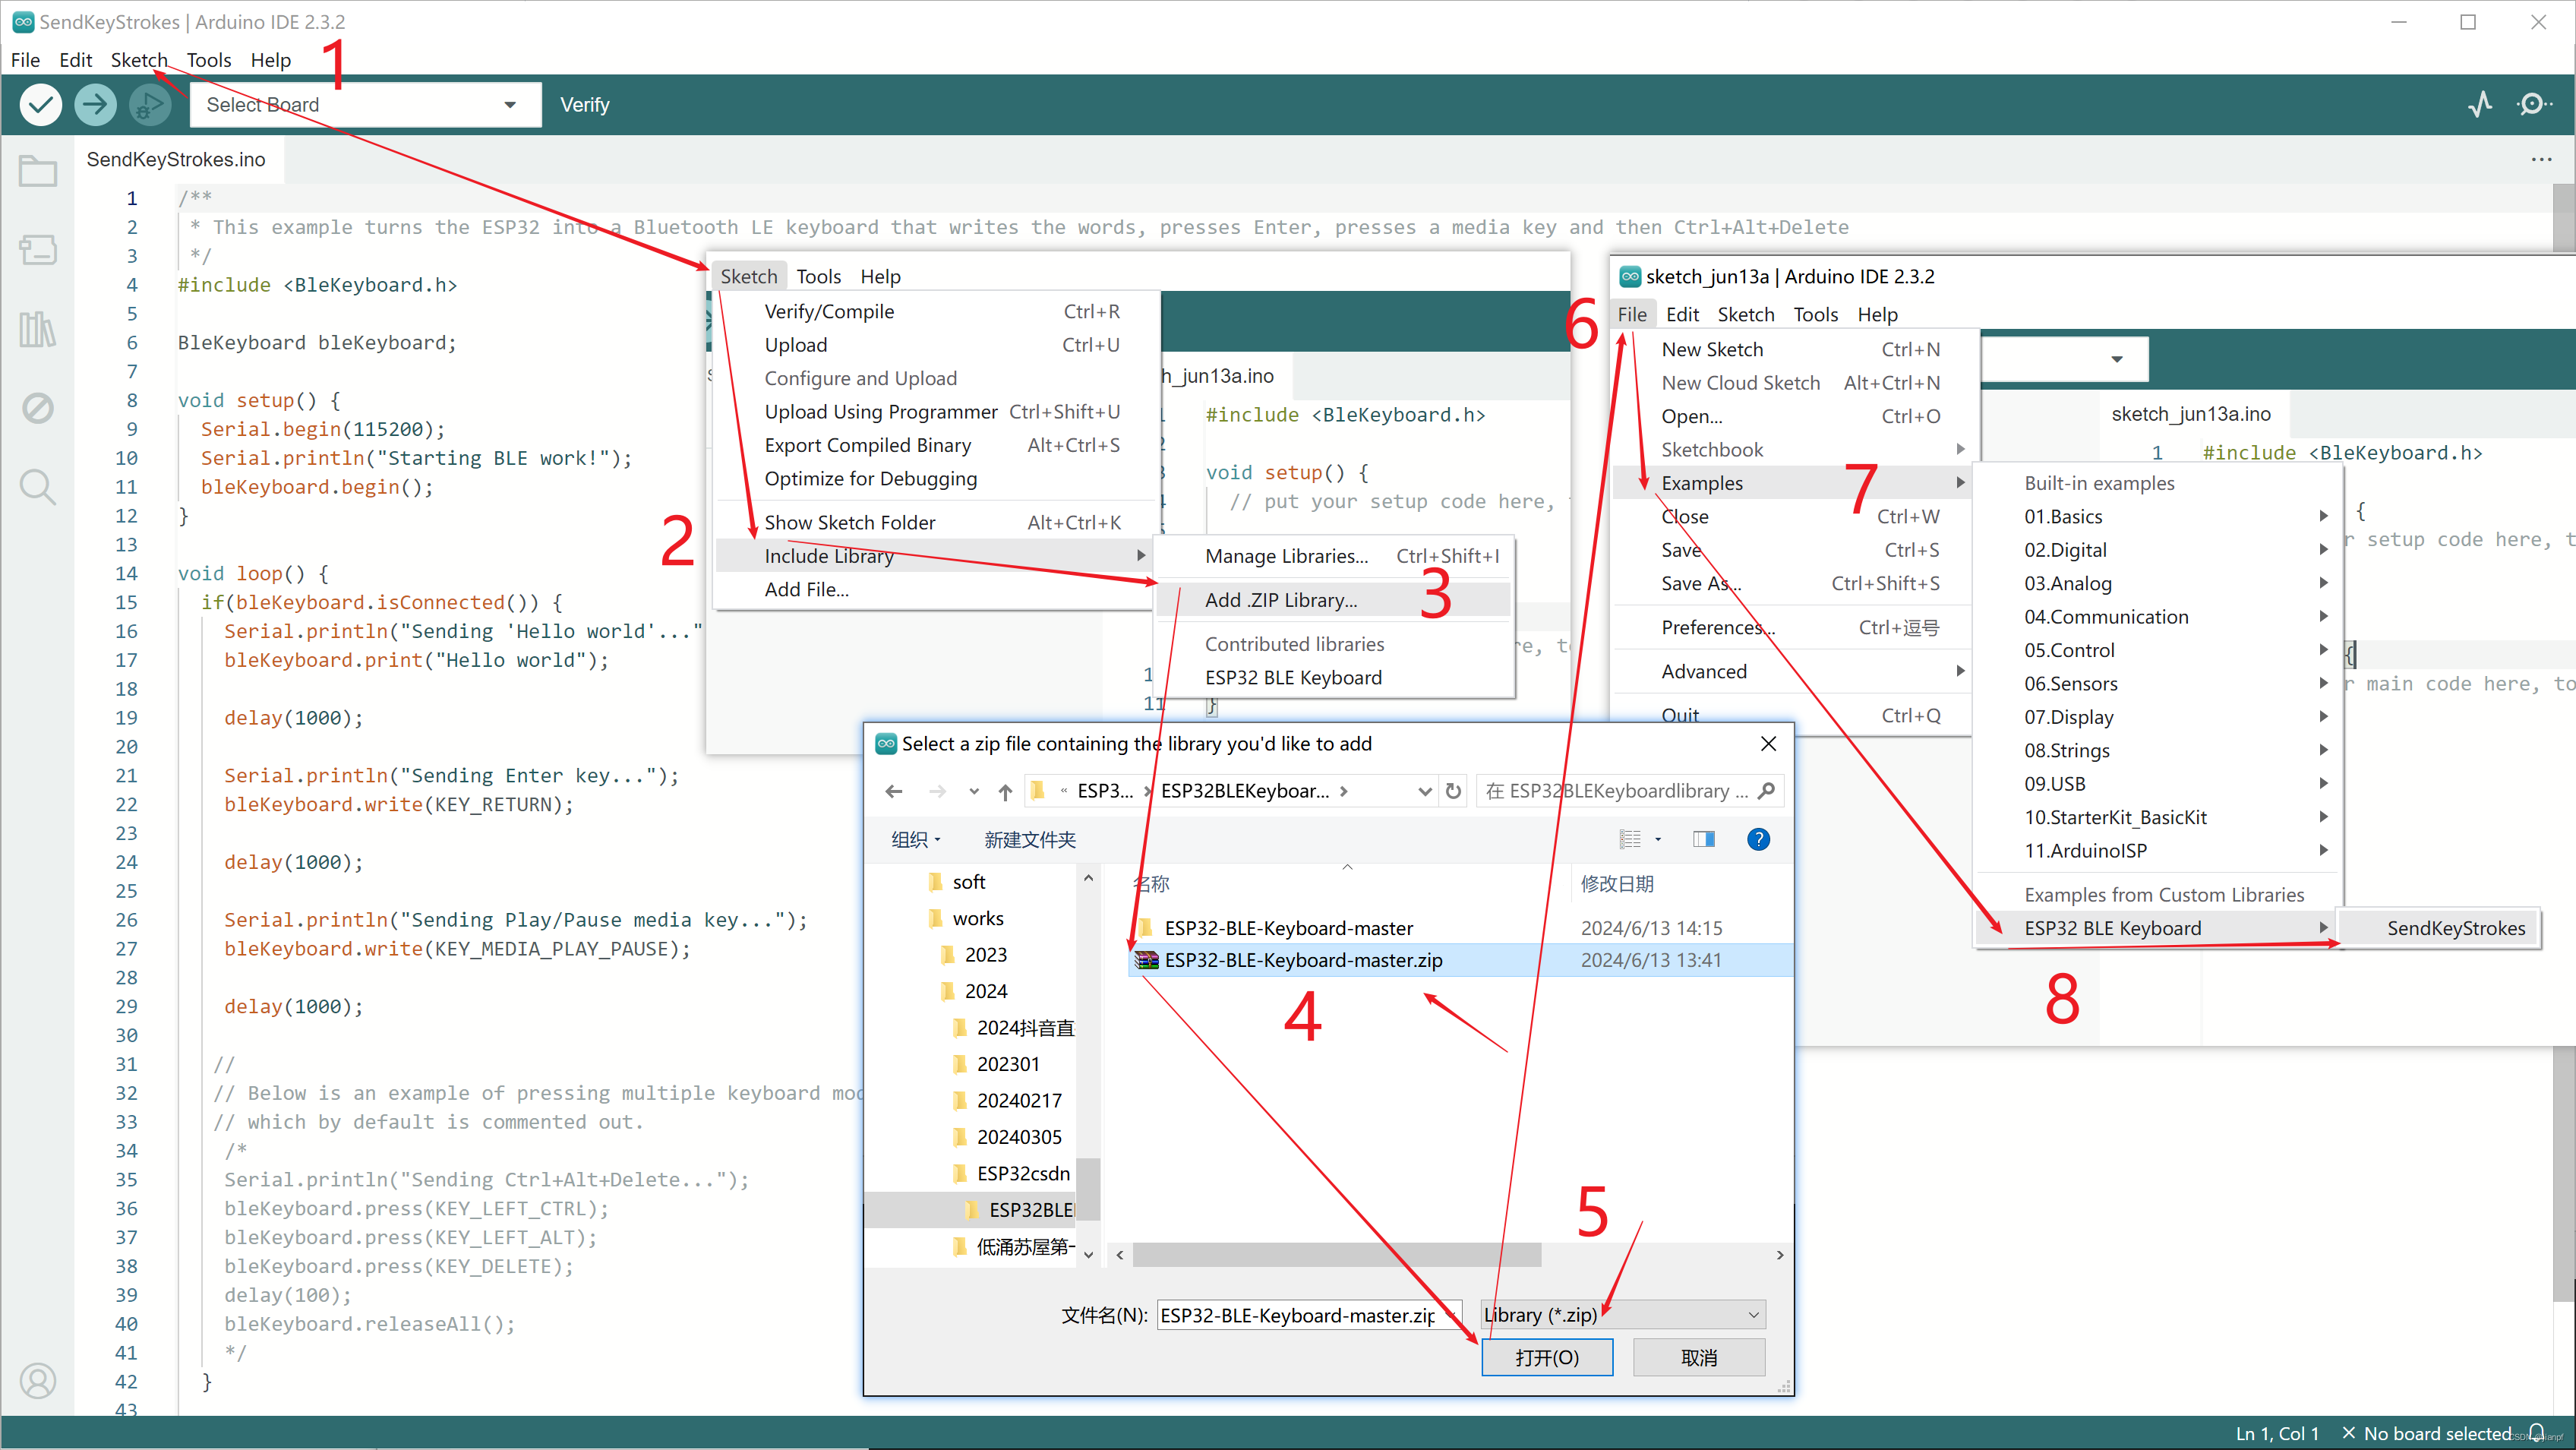Open the Tools menu in main window
The image size is (2576, 1450).
(208, 60)
